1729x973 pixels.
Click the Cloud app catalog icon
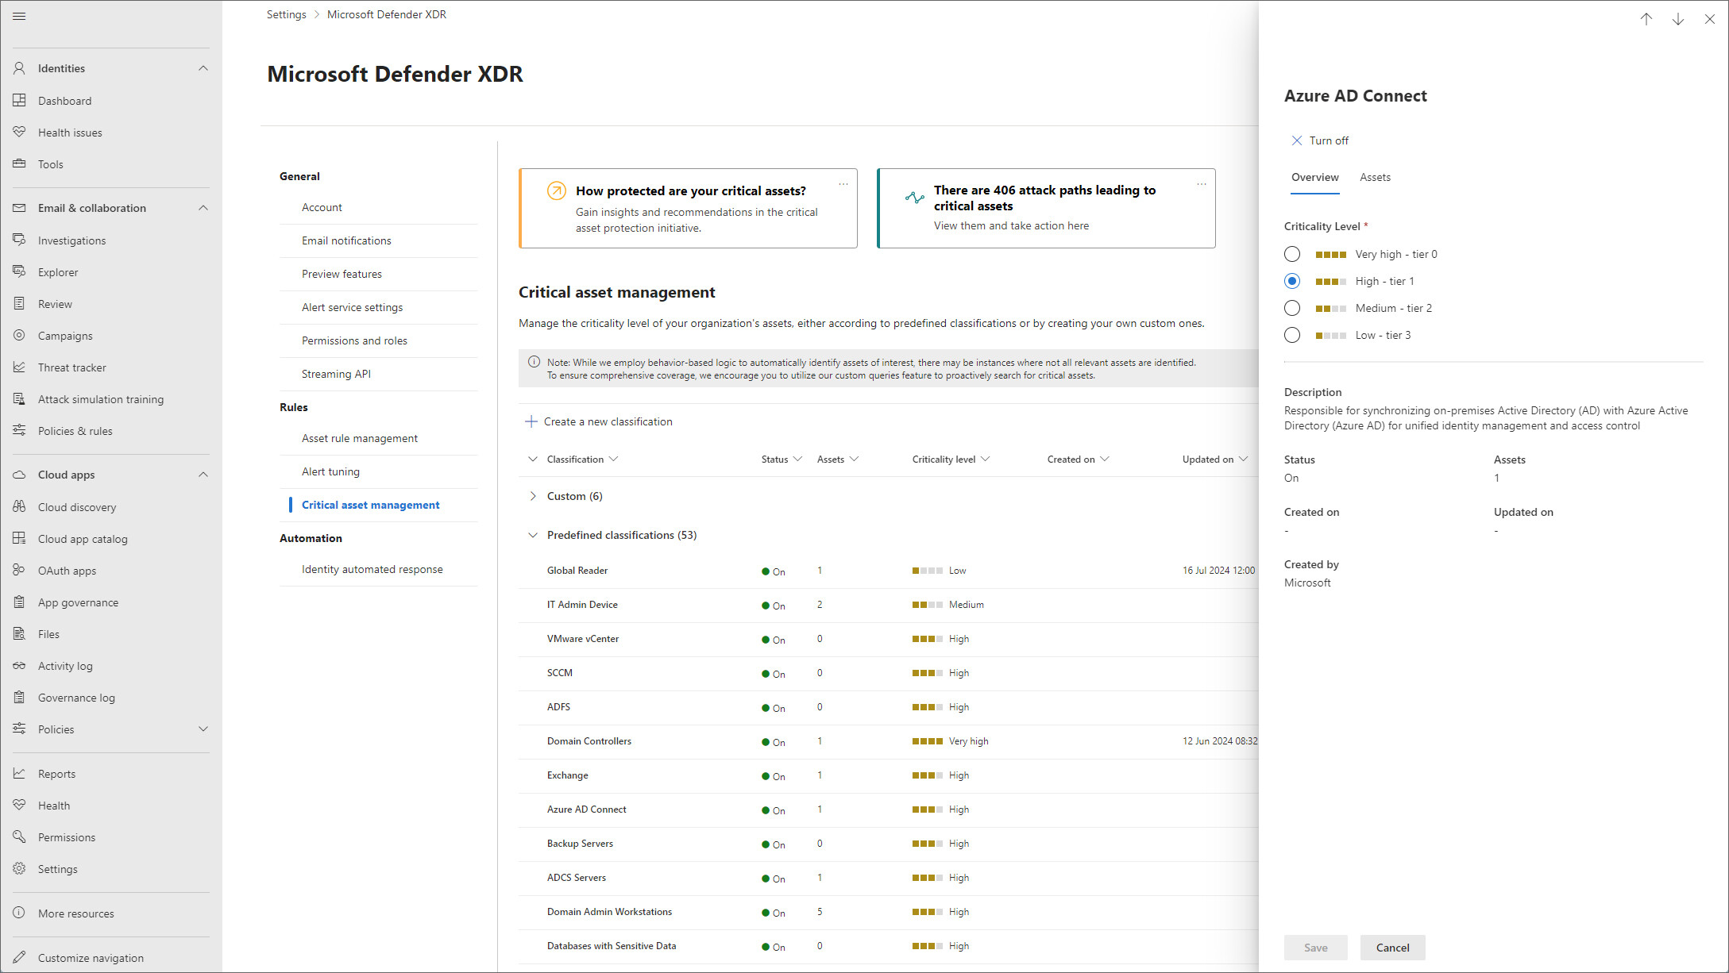coord(19,539)
